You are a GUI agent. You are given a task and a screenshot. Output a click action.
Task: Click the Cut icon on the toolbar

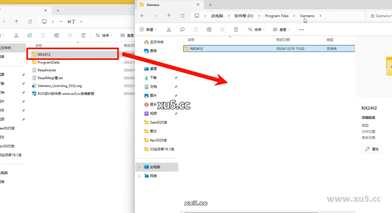169,29
